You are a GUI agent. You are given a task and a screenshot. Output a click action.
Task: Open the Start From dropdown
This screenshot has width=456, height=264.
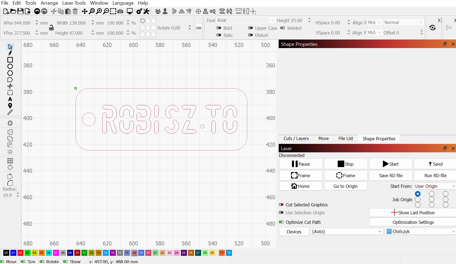click(435, 186)
